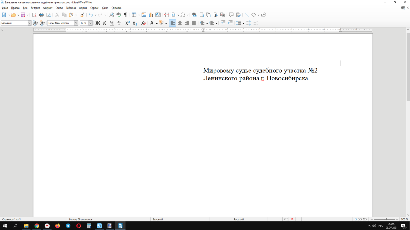Clear direct formatting with the eraser icon

tap(143, 23)
